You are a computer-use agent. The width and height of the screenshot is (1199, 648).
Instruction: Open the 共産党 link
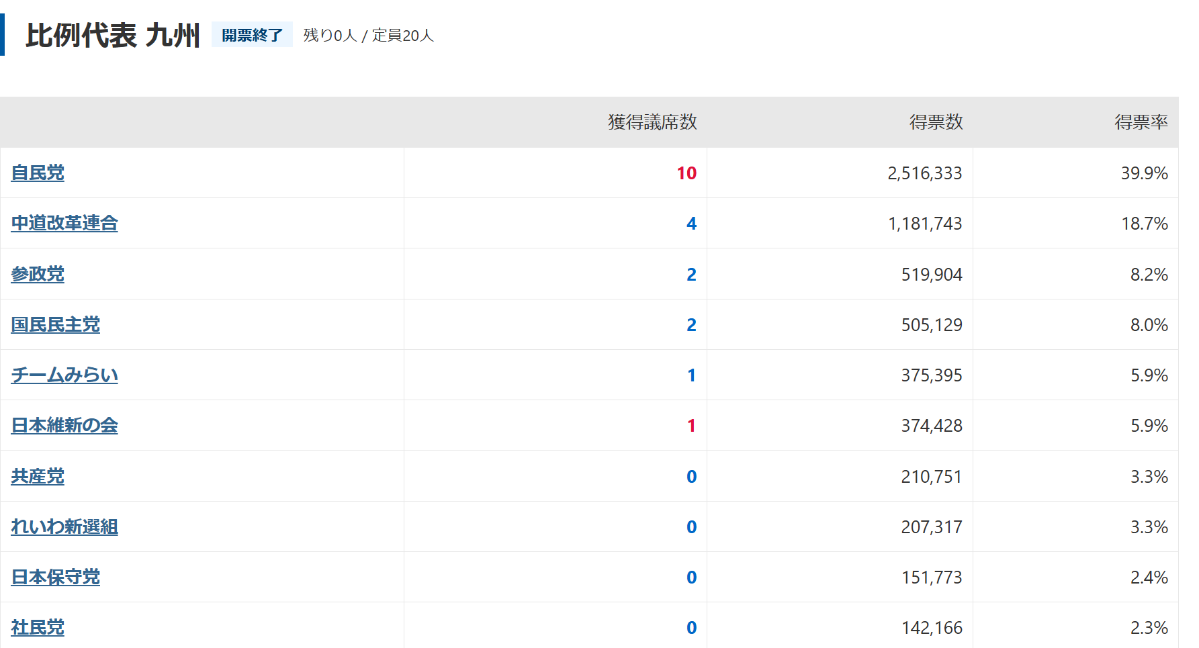[x=38, y=477]
